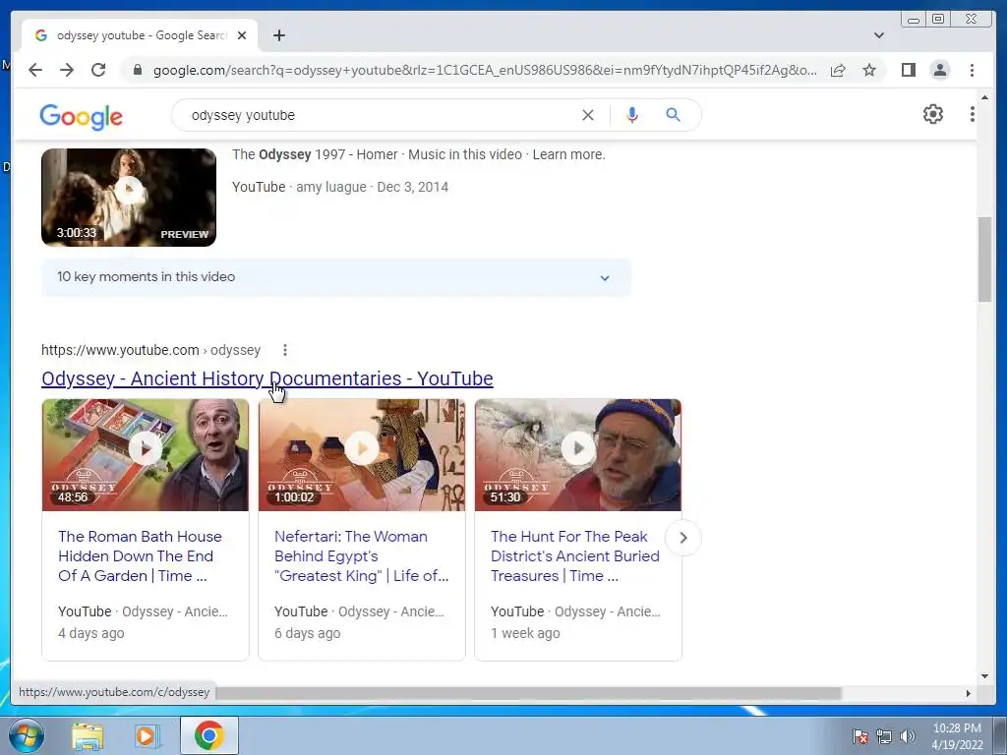This screenshot has height=755, width=1007.
Task: Play the Roman Bath House video thumbnail
Action: (146, 454)
